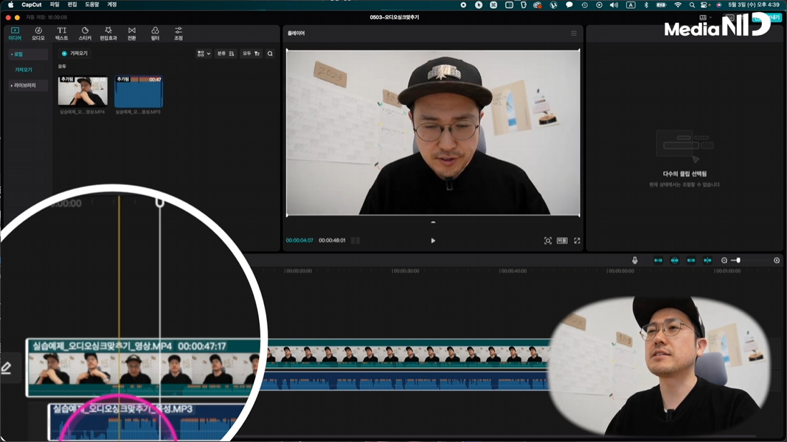Click the date and time 5월 3일 (수)

pos(753,4)
